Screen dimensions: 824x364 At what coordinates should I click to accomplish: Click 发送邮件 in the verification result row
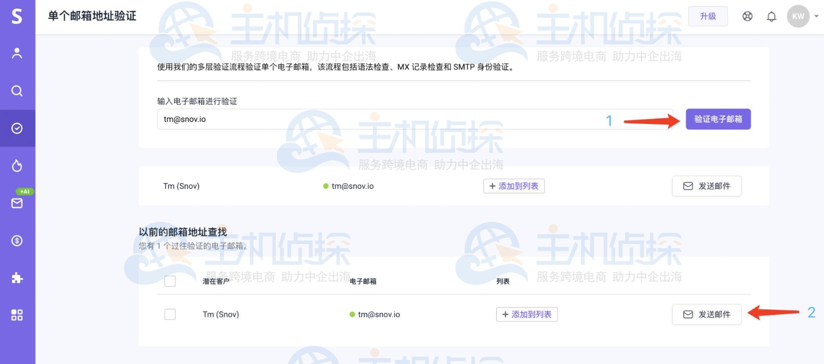(707, 186)
